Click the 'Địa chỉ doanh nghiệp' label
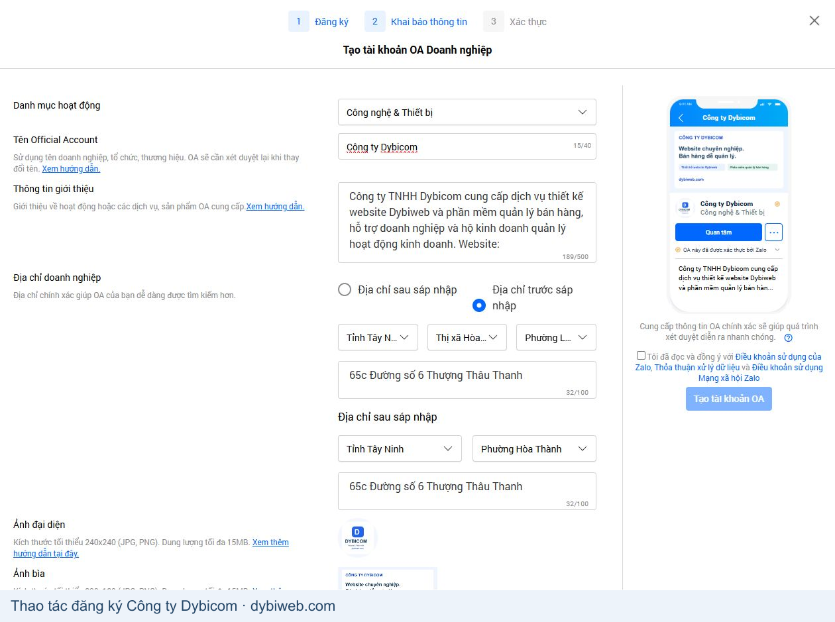This screenshot has width=835, height=622. pos(57,278)
